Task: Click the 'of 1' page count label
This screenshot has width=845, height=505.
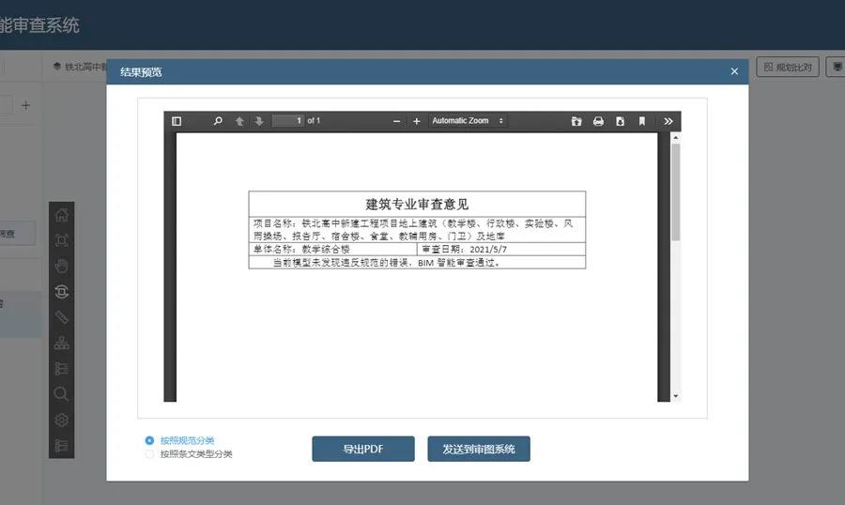Action: [x=314, y=121]
